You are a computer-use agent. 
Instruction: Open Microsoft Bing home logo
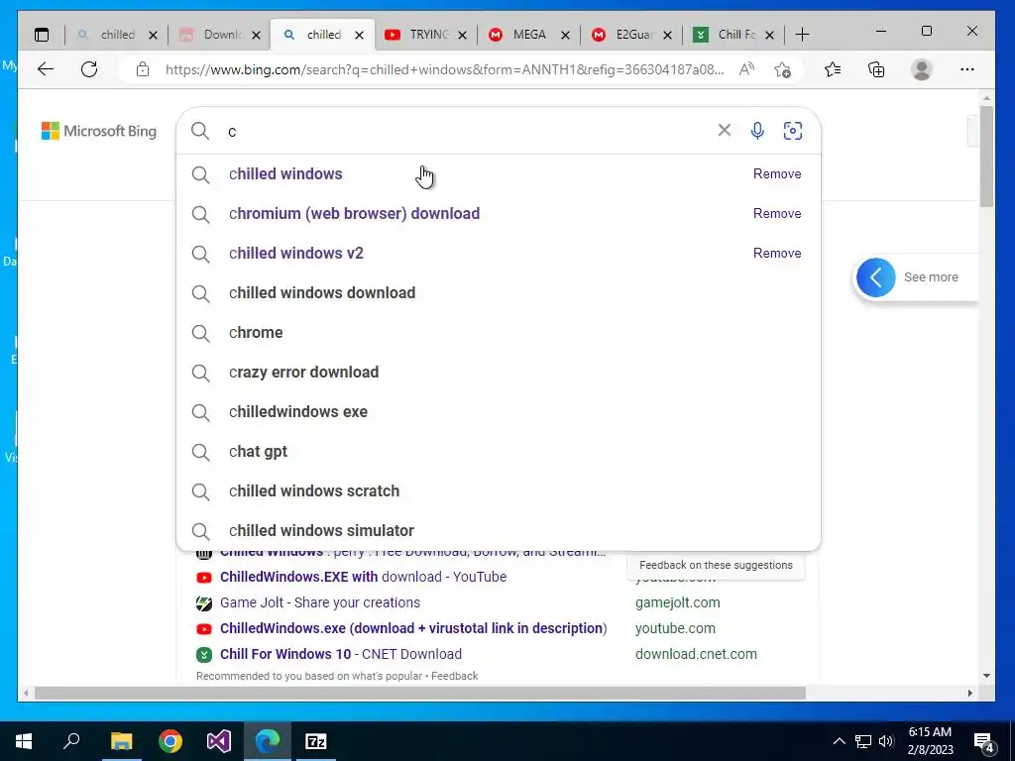click(99, 131)
